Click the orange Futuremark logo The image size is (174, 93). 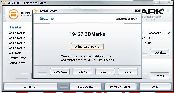pos(14,14)
